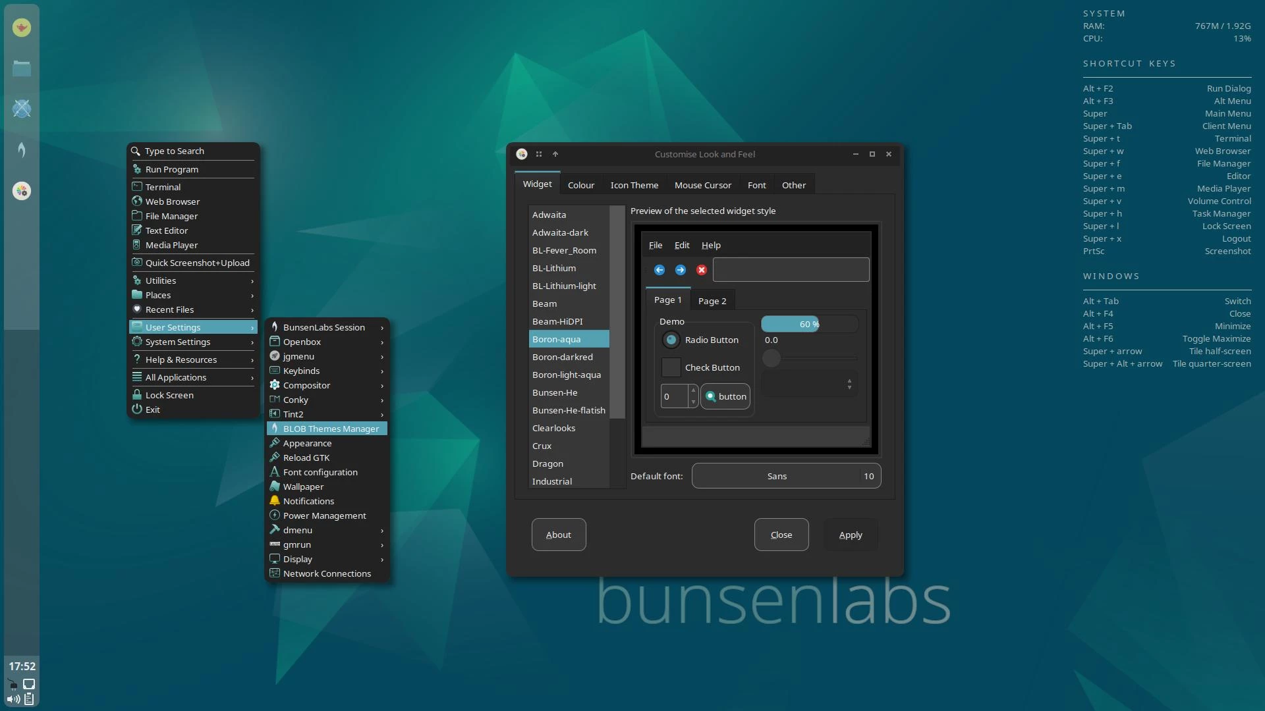
Task: Switch to the Icon Theme tab
Action: point(634,185)
